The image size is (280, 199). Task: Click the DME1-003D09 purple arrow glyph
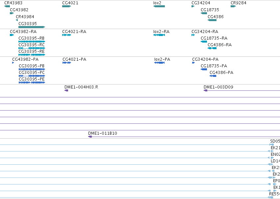(206, 90)
